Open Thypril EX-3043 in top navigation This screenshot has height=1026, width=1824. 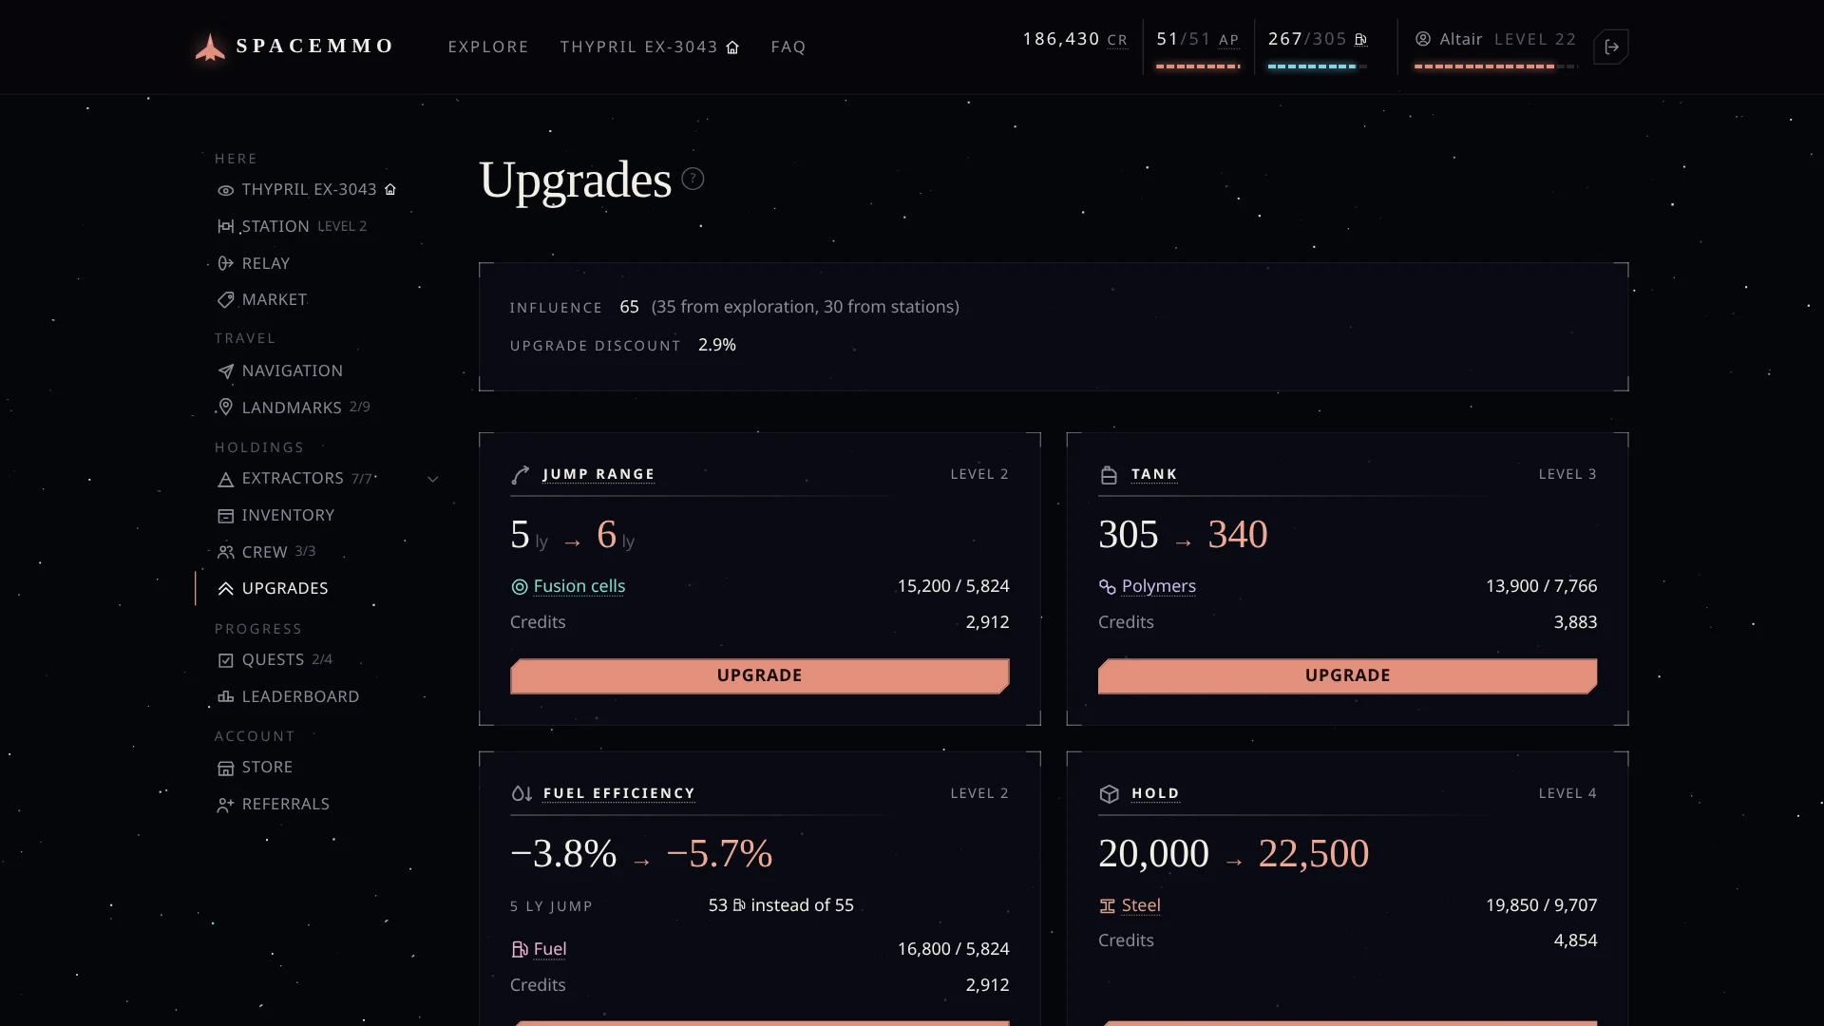650,47
